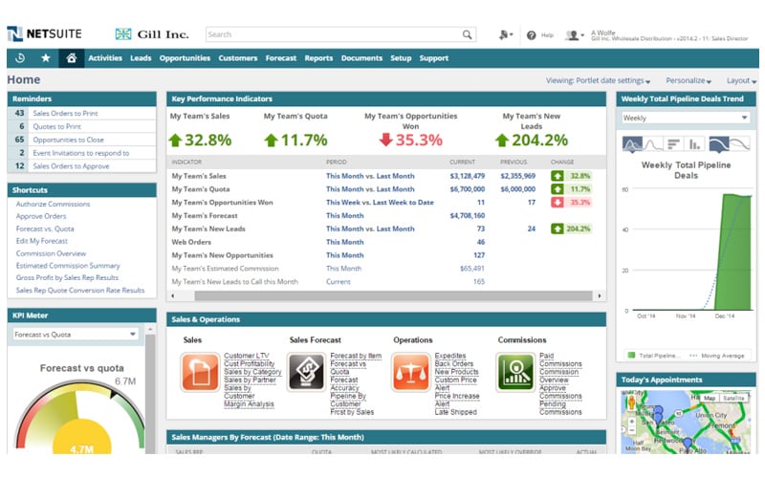Click This Month vs. Last Month for Quota

(x=370, y=189)
